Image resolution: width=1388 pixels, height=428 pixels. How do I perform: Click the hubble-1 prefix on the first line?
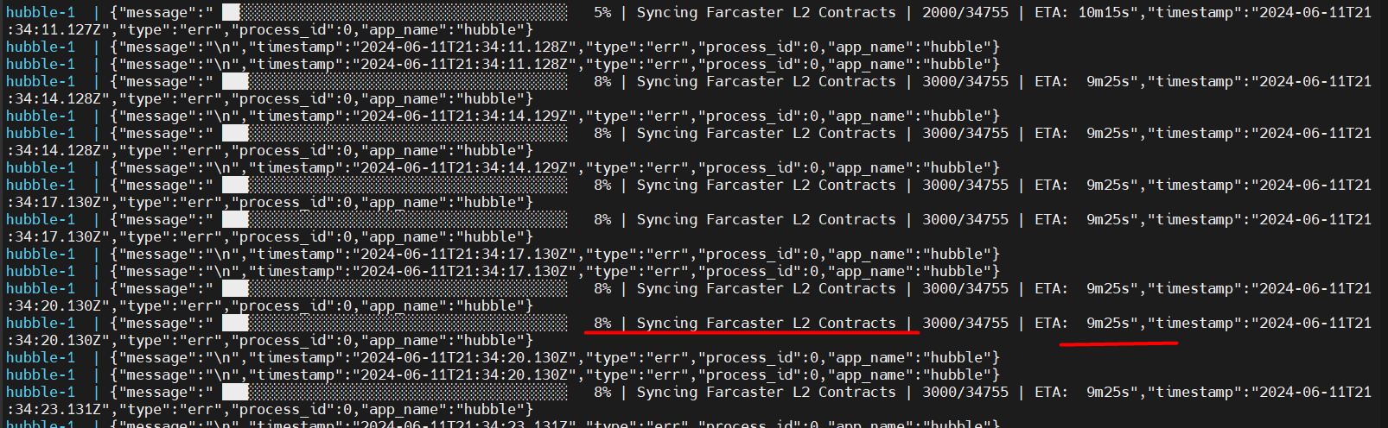(x=41, y=13)
